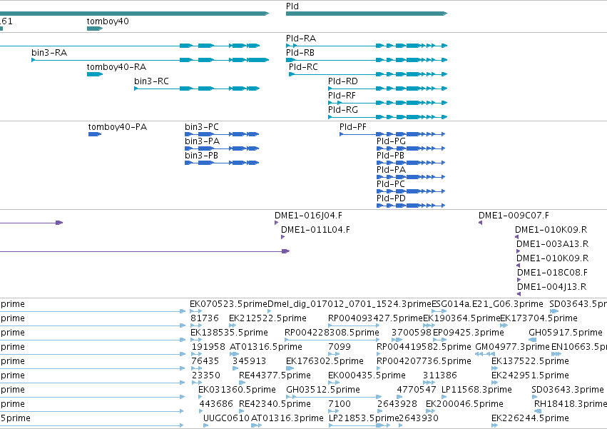Select the AT01316.3prime EST label
This screenshot has height=429, width=607.
[287, 418]
